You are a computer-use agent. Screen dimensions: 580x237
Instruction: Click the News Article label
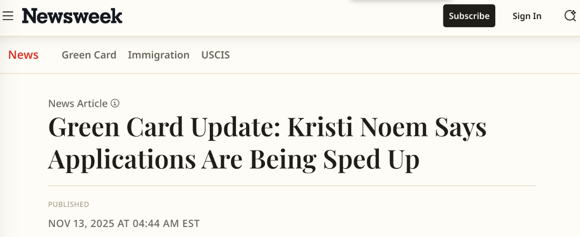[x=78, y=103]
